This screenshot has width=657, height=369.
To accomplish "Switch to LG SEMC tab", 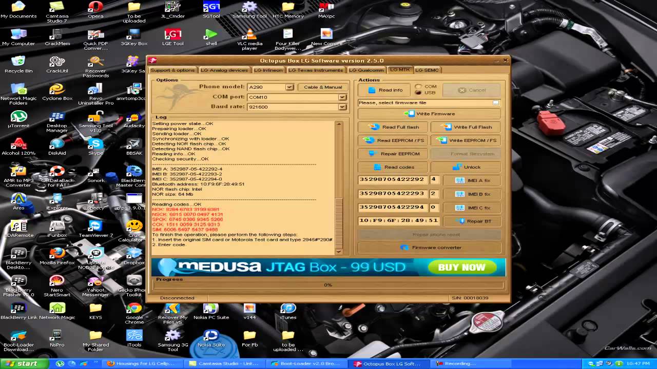I will point(427,70).
